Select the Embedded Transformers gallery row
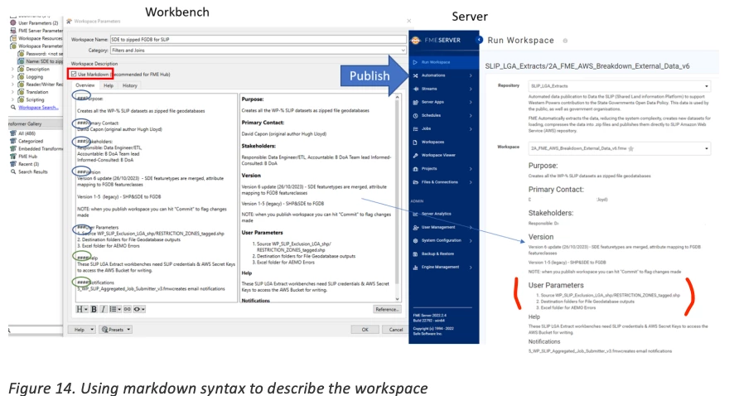Image resolution: width=739 pixels, height=396 pixels. (36, 148)
